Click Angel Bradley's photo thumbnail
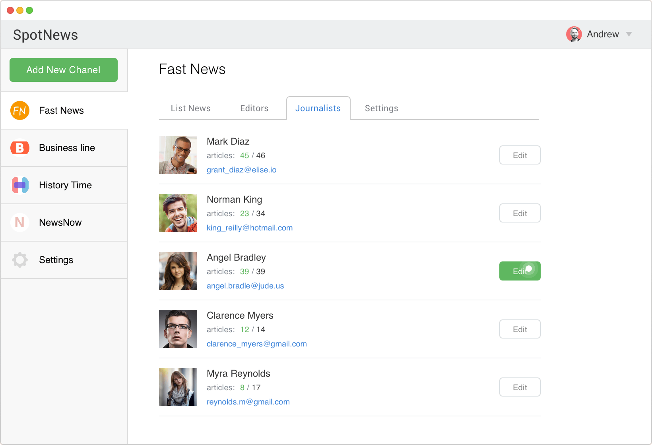 [178, 271]
